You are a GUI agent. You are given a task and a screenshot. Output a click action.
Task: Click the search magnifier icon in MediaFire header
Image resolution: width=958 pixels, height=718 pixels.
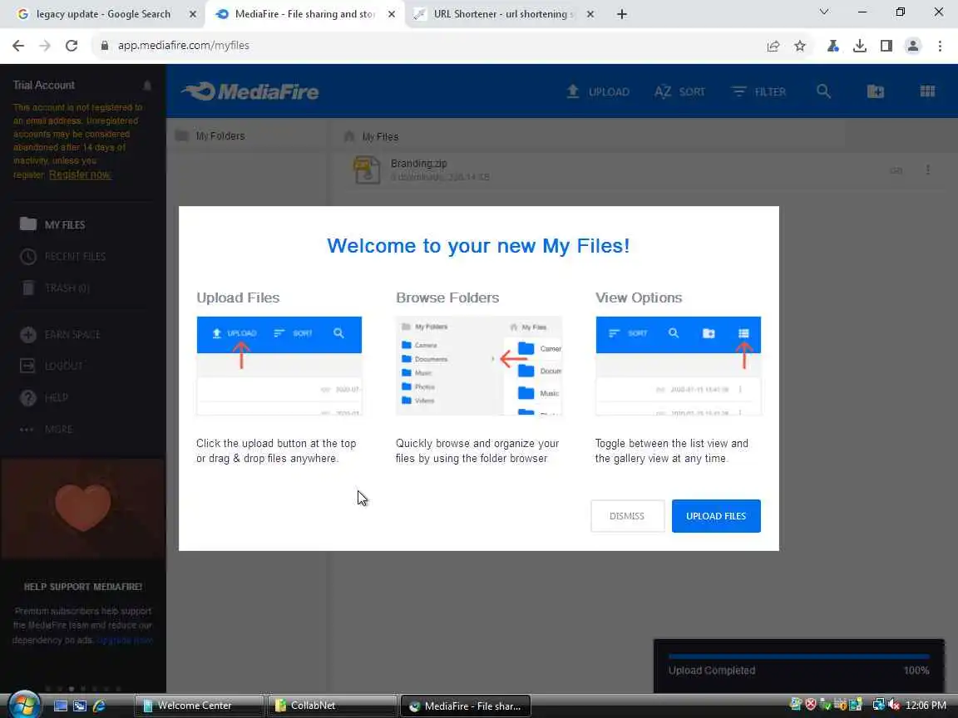pos(823,91)
